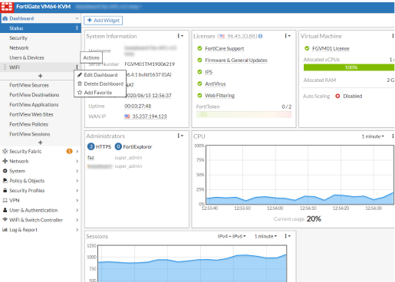The image size is (395, 282).
Task: Open WiFi dashboard options dots
Action: [77, 67]
